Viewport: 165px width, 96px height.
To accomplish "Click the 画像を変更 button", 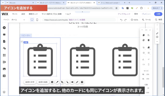I will click(x=30, y=82).
